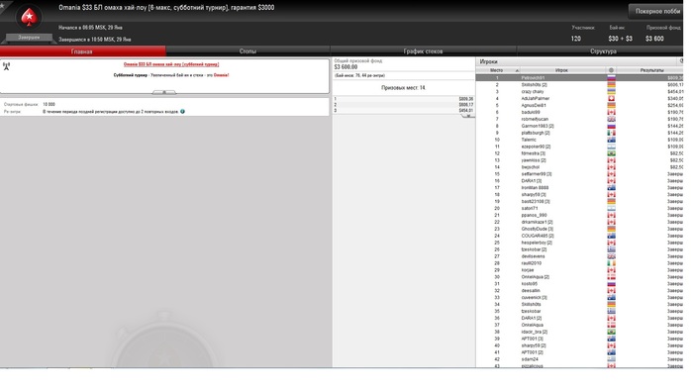Viewport: 693px width, 390px height.
Task: Click the broadcast antenna icon in the news panel
Action: [x=6, y=66]
